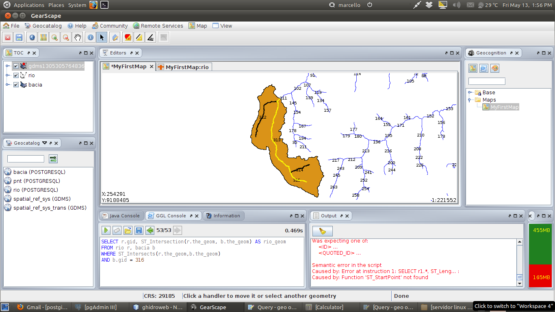Click the color palette icon in Geocognition
The width and height of the screenshot is (555, 312).
pos(494,68)
